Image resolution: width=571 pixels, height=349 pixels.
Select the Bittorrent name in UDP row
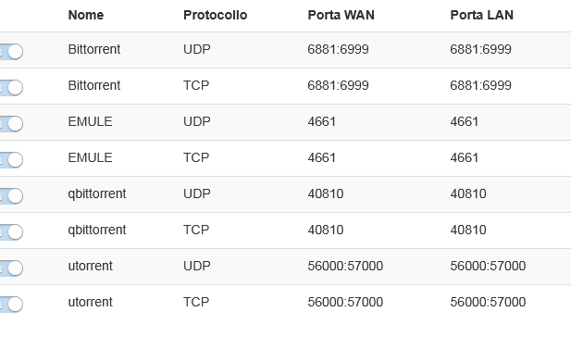[94, 49]
